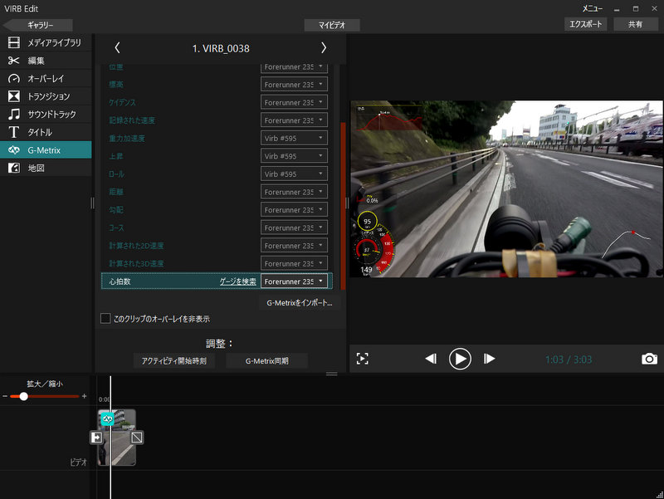664x499 pixels.
Task: Select the 距離 row label
Action: [115, 192]
